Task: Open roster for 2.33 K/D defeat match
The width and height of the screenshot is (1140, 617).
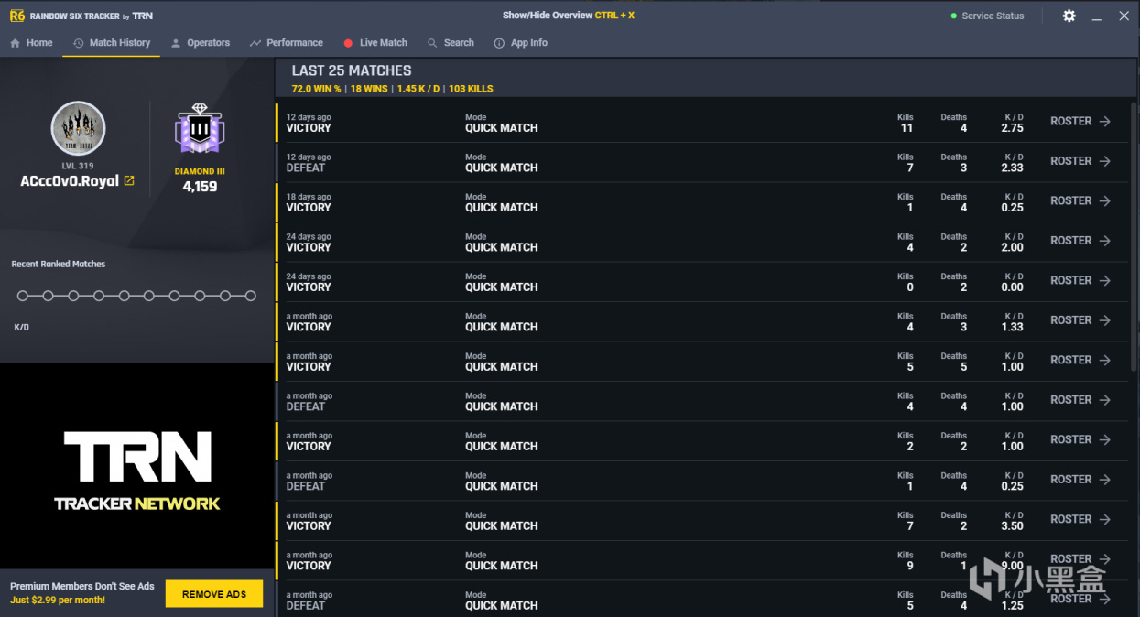Action: tap(1080, 161)
